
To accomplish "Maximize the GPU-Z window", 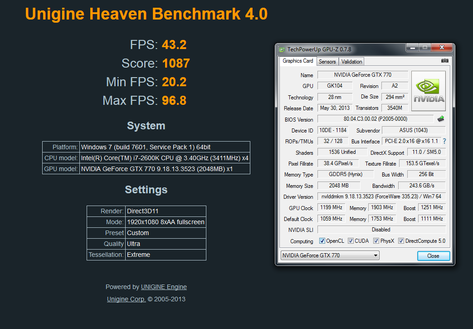I will pos(425,47).
